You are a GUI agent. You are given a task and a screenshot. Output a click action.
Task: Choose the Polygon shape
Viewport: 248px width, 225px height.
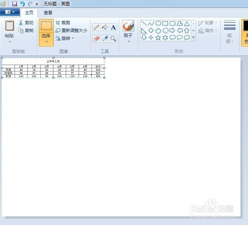180,23
